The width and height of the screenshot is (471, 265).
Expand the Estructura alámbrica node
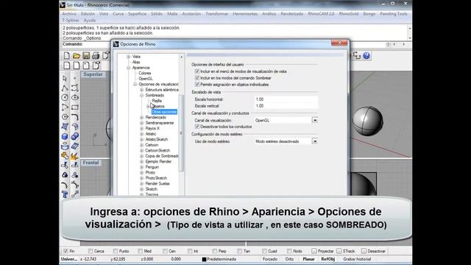tap(141, 90)
